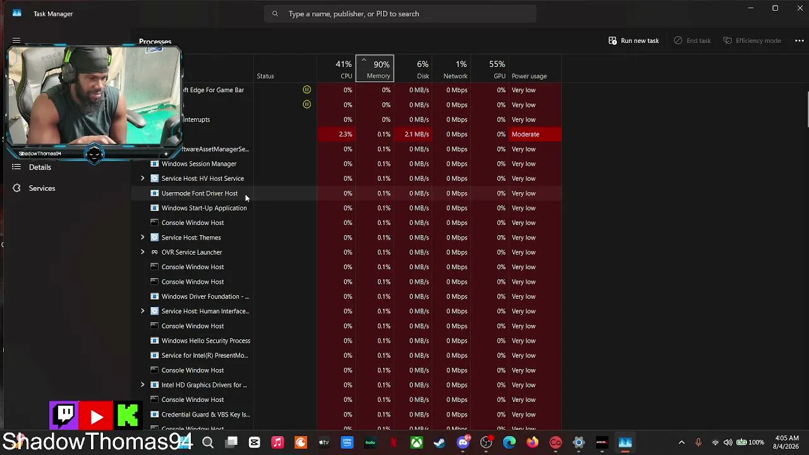The height and width of the screenshot is (455, 809).
Task: Click the Details list icon in sidebar
Action: coord(16,167)
